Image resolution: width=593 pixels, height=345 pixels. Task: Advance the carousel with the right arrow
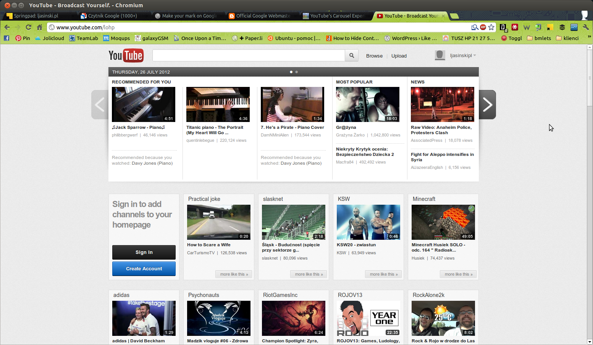[x=488, y=104]
